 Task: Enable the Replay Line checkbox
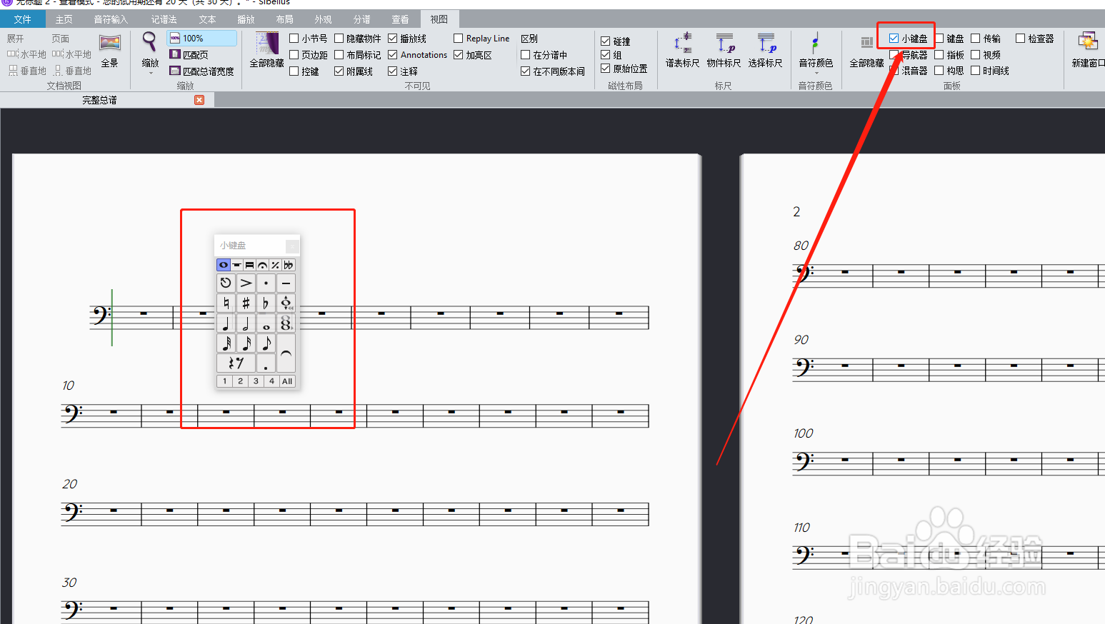(459, 39)
